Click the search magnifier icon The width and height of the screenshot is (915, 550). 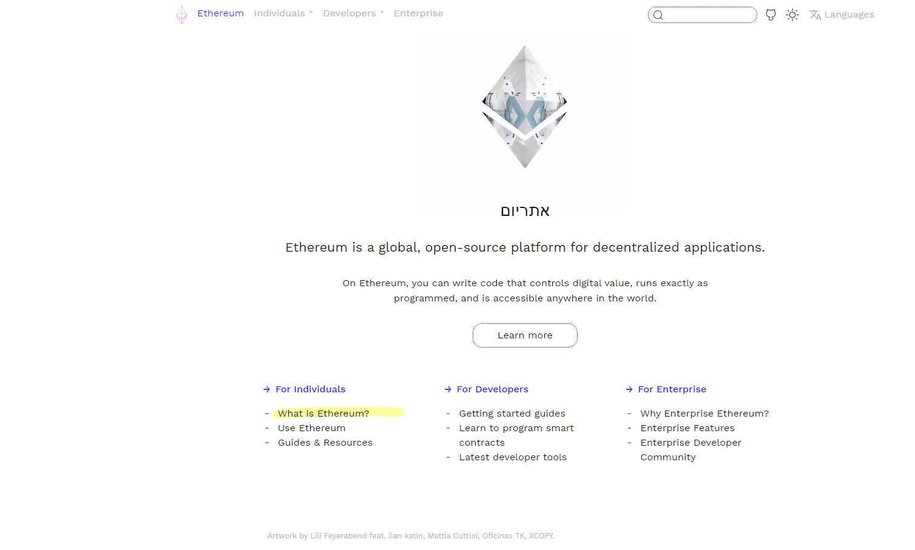[x=658, y=15]
